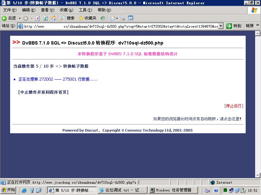Click the IE Back button

tap(9, 18)
